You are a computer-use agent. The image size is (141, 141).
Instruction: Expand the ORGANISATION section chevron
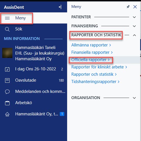pos(134,98)
